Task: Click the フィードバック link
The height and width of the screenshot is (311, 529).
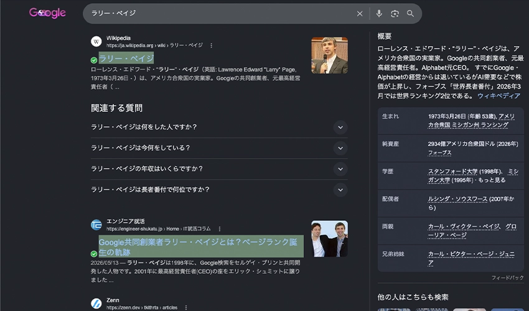Action: (507, 277)
